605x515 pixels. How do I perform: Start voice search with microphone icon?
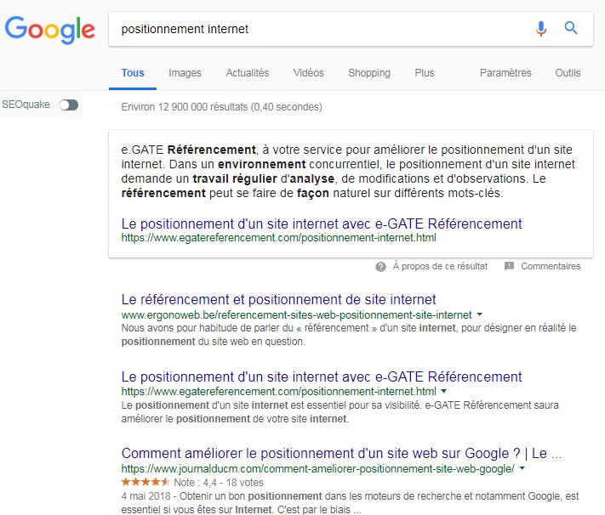541,29
